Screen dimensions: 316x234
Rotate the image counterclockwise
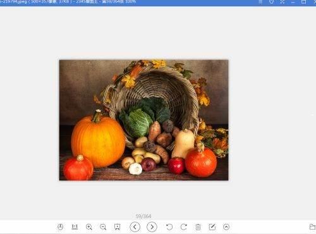(x=169, y=227)
